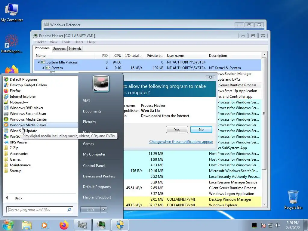The image size is (308, 231).
Task: Expand the Startup folder
Action: point(16,171)
